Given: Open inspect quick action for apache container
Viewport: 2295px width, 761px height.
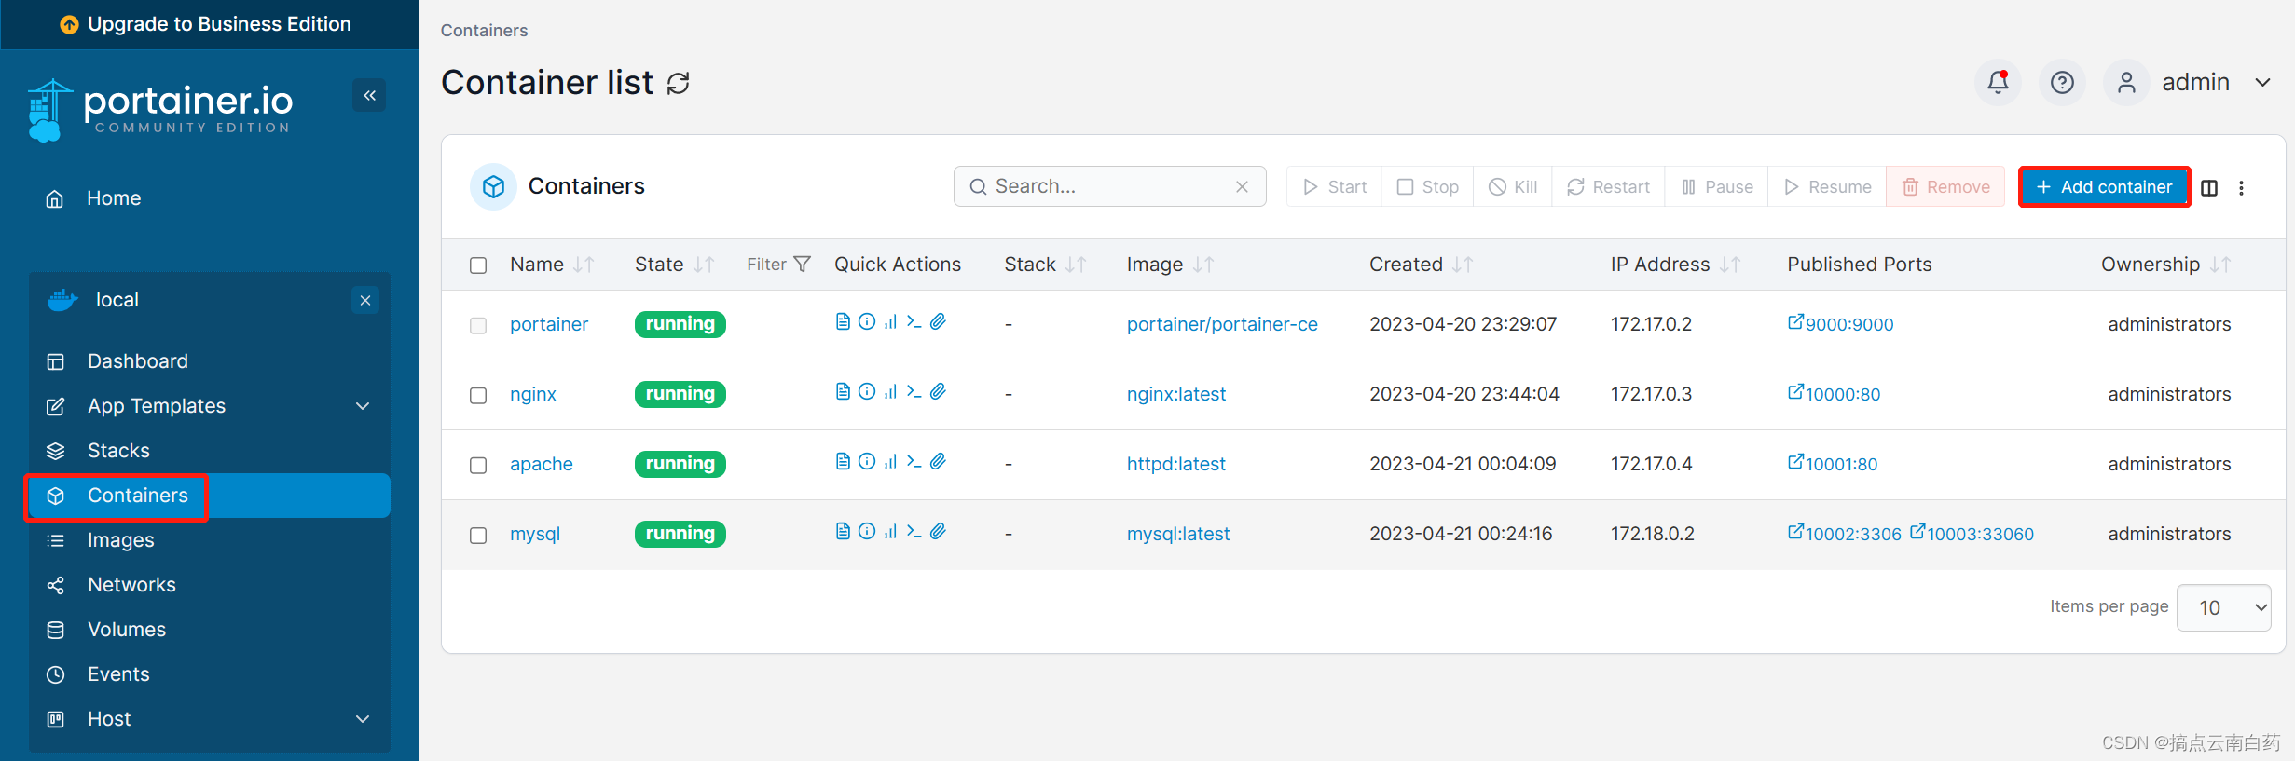Looking at the screenshot, I should click(x=867, y=462).
